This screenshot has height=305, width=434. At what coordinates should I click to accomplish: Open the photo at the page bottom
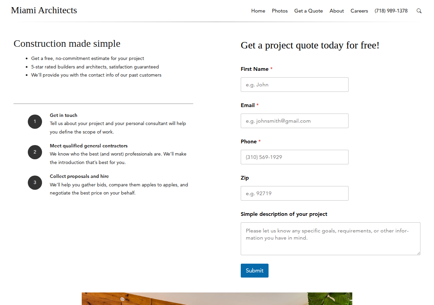[x=217, y=299]
